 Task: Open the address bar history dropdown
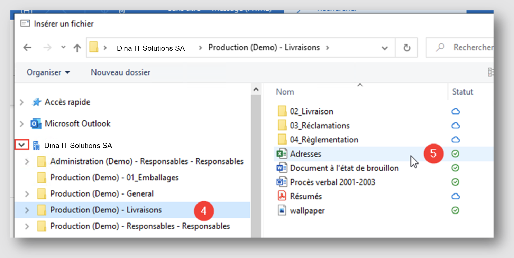pos(384,48)
